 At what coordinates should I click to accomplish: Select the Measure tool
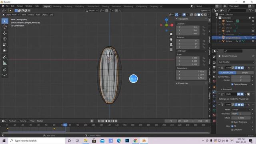click(x=5, y=63)
